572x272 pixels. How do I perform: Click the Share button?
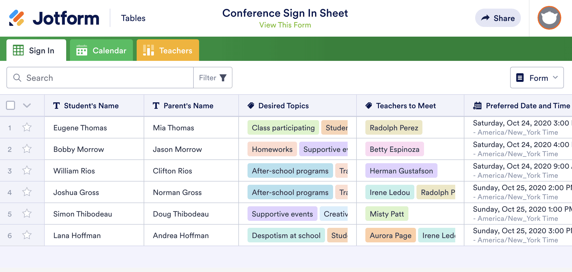click(498, 18)
